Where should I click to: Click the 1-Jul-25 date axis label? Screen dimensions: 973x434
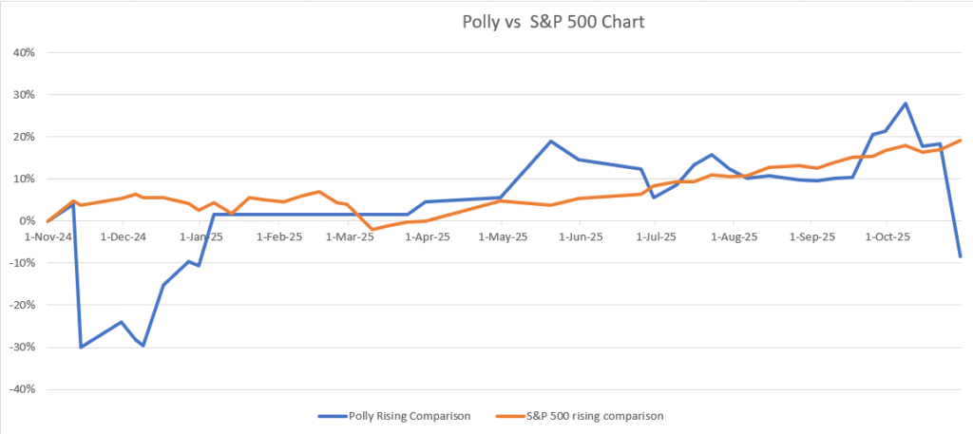coord(656,236)
